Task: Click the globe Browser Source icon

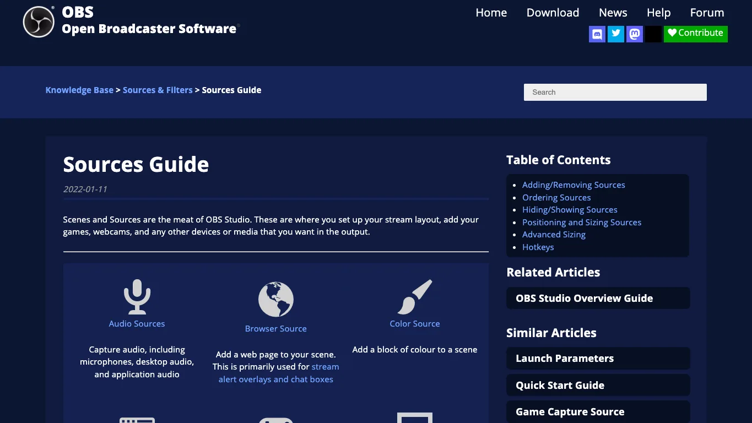Action: point(276,300)
